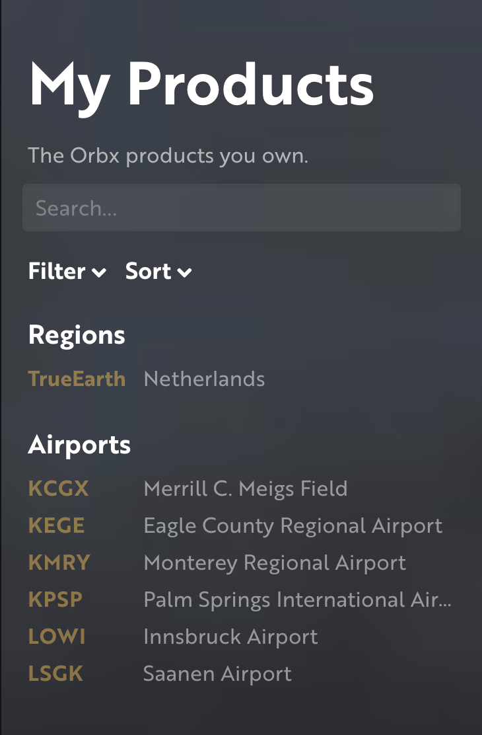Click the KPSP airport code

(x=55, y=600)
